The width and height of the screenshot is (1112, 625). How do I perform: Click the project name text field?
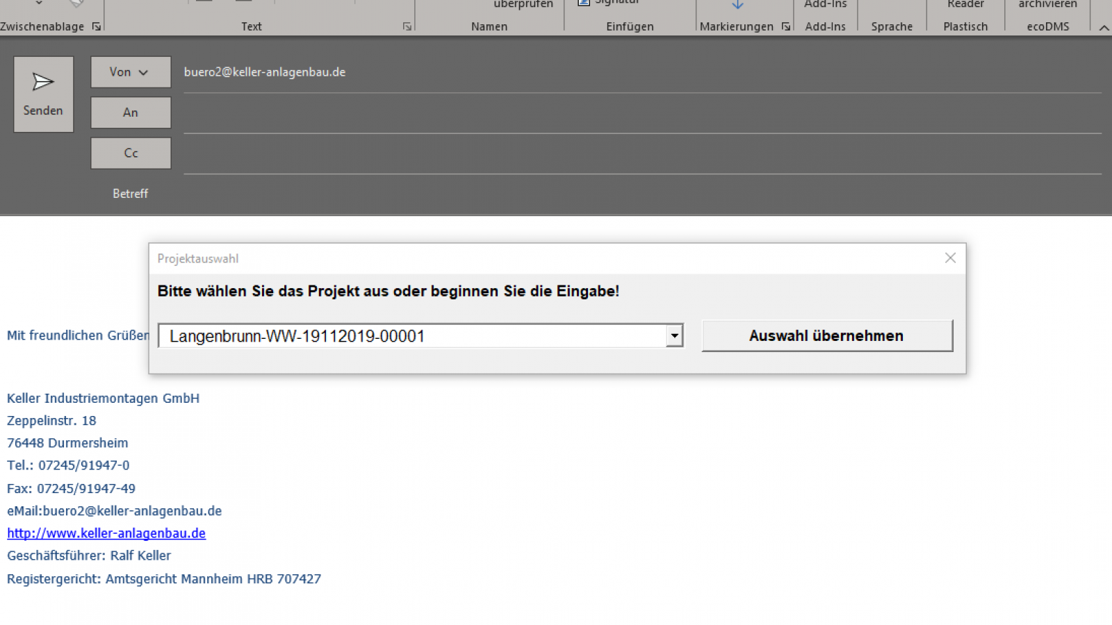[x=414, y=336]
